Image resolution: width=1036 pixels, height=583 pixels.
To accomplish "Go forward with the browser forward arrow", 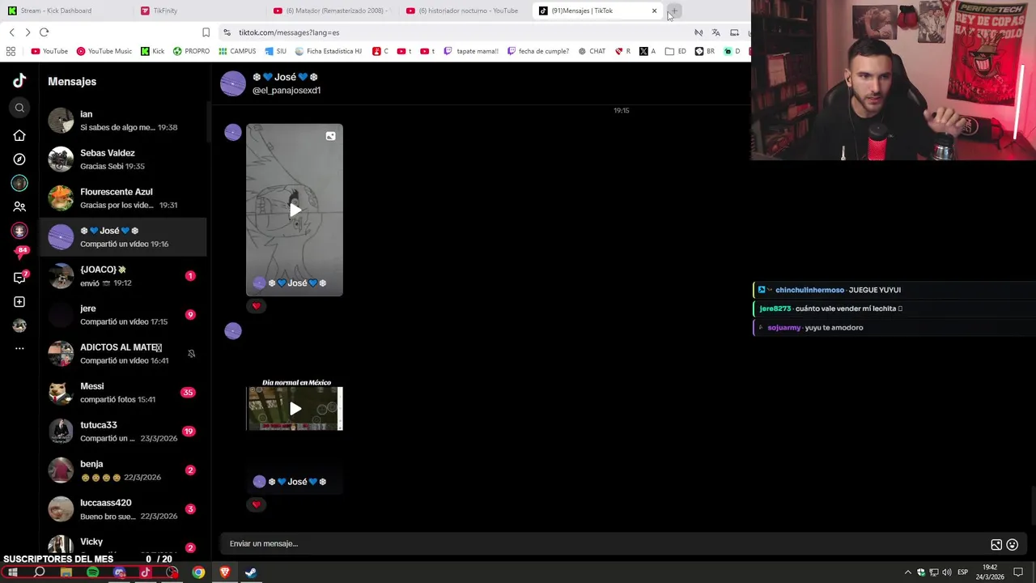I will 28,32.
